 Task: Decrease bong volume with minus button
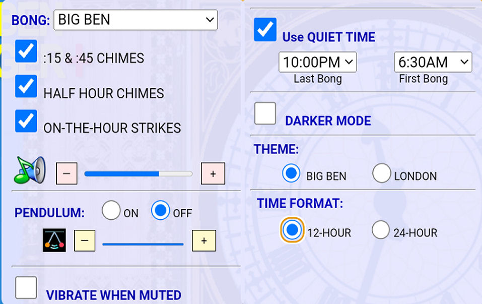(x=66, y=174)
